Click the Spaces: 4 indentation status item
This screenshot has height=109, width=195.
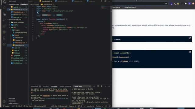pos(73,106)
